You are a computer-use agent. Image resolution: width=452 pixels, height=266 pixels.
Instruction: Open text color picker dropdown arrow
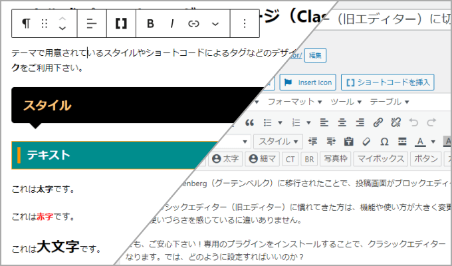(433, 142)
